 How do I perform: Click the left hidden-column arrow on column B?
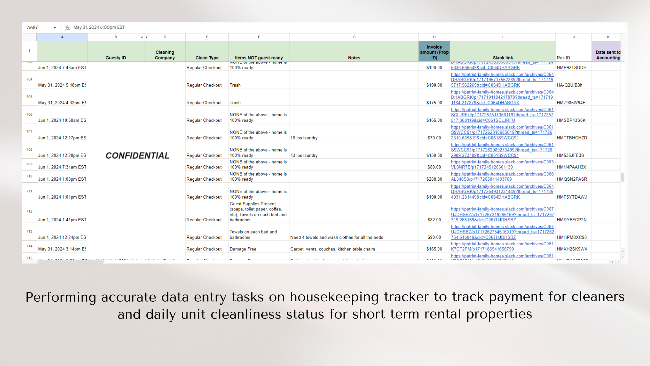click(x=142, y=37)
